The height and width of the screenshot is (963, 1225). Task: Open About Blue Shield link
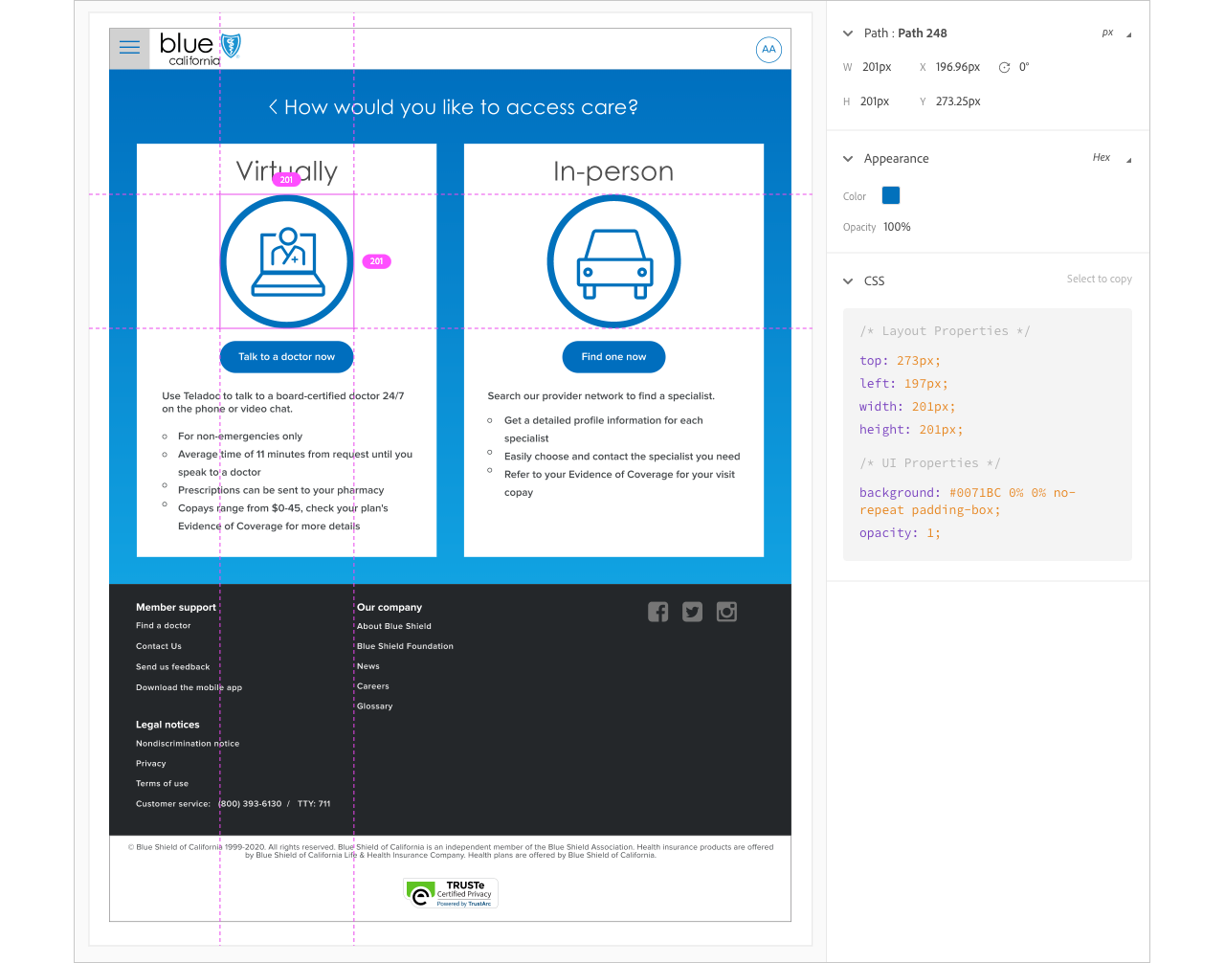click(x=394, y=626)
